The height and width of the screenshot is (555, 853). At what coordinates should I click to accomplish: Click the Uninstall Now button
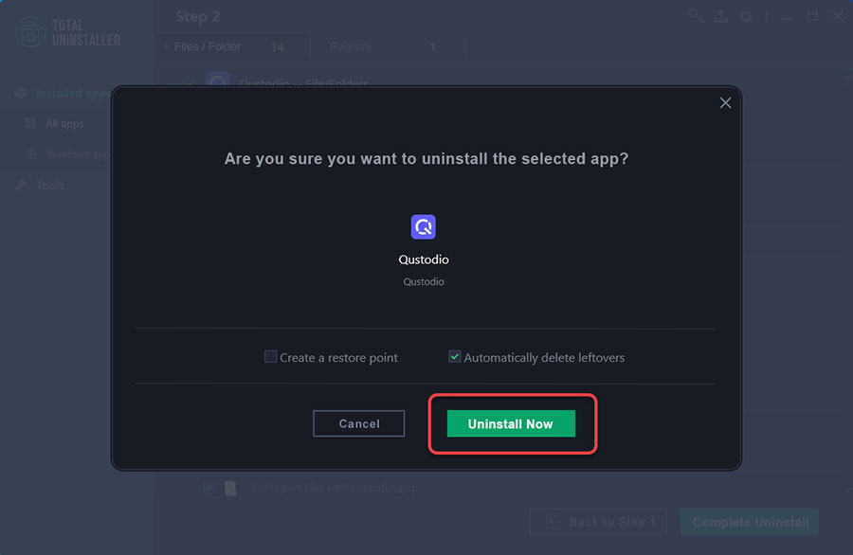pyautogui.click(x=511, y=423)
